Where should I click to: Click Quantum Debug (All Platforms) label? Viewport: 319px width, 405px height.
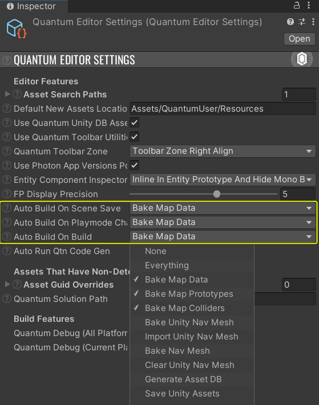pos(70,333)
